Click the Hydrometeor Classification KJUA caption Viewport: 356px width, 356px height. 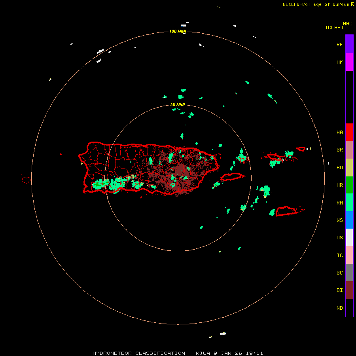(x=178, y=353)
